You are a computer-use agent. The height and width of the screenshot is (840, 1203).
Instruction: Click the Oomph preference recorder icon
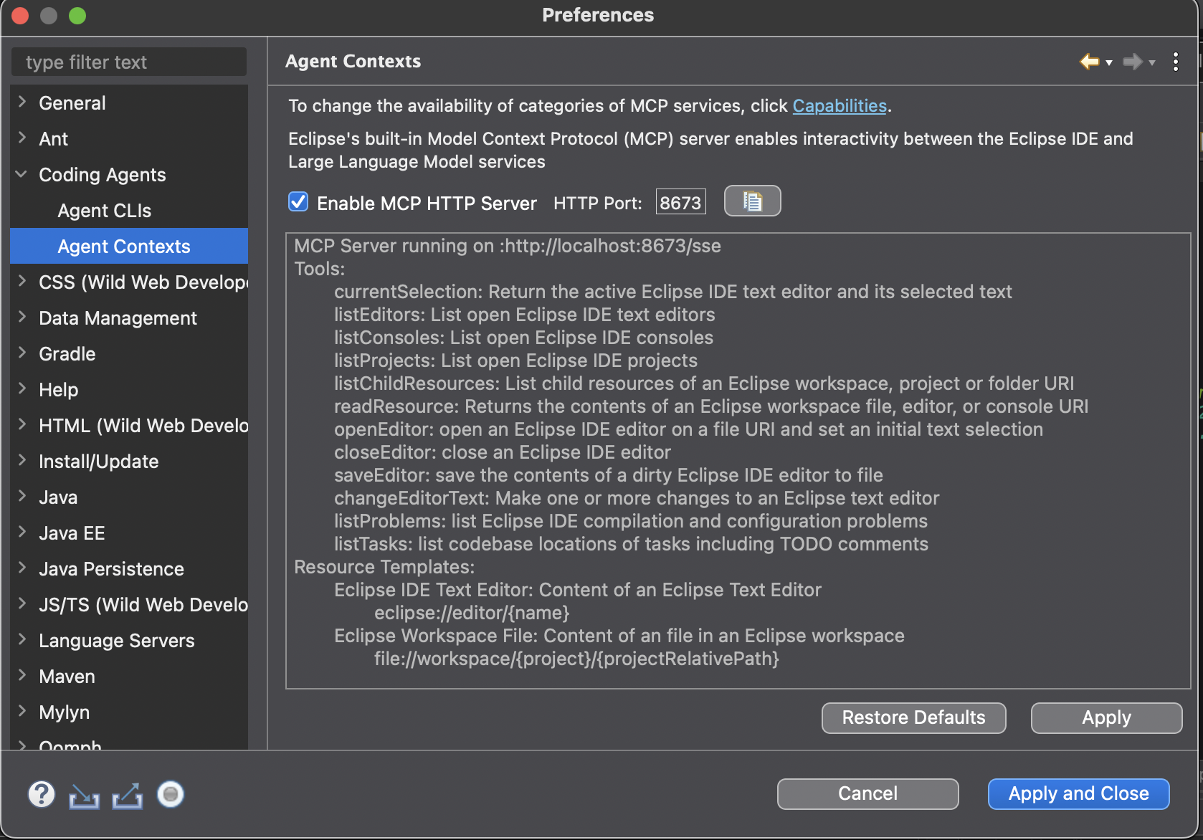(x=171, y=794)
